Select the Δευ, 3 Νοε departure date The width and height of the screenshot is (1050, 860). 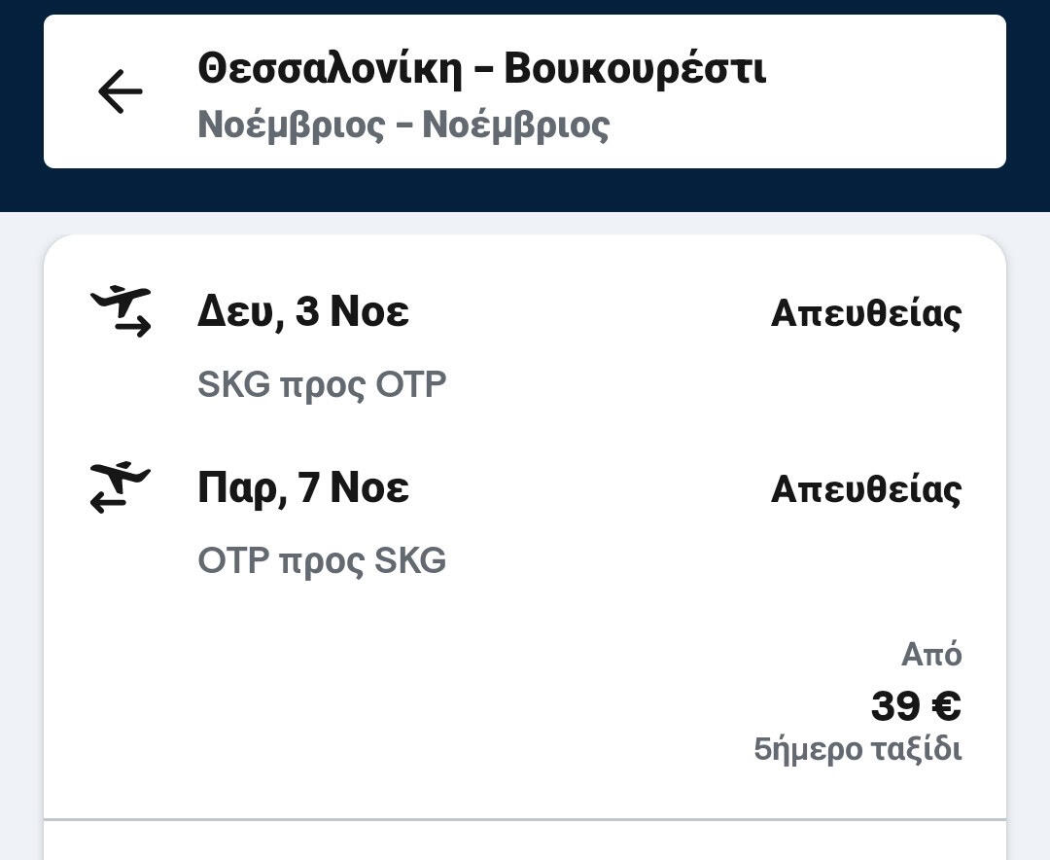click(x=302, y=312)
